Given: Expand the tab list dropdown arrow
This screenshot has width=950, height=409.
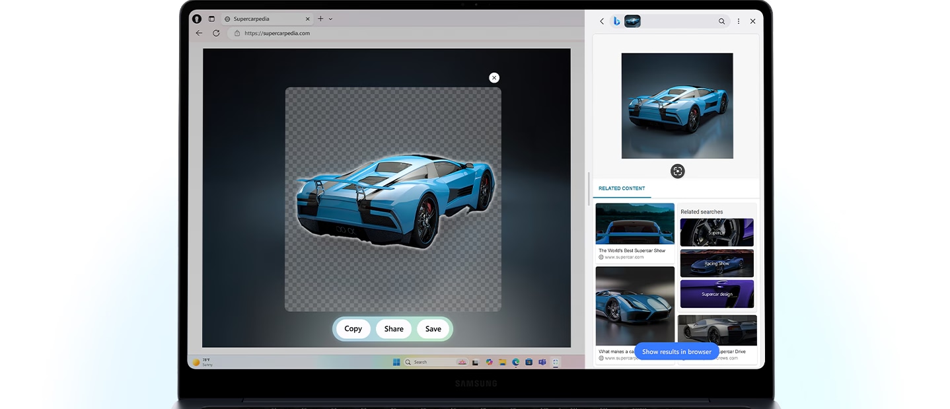Looking at the screenshot, I should 330,19.
